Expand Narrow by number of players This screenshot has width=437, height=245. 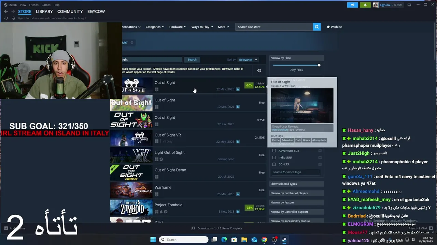[x=296, y=193]
